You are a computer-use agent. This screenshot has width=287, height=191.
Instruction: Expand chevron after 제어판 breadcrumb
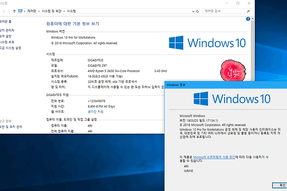pos(40,10)
